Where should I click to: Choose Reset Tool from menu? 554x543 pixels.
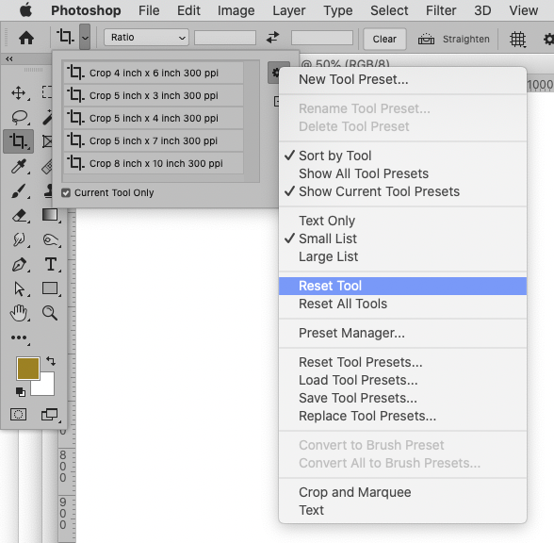(403, 286)
